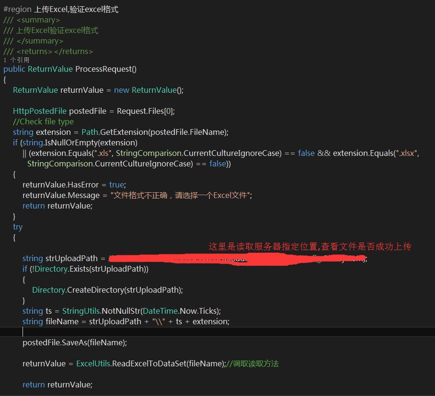
Task: Click the '//调取读取方法' comment
Action: pos(253,363)
